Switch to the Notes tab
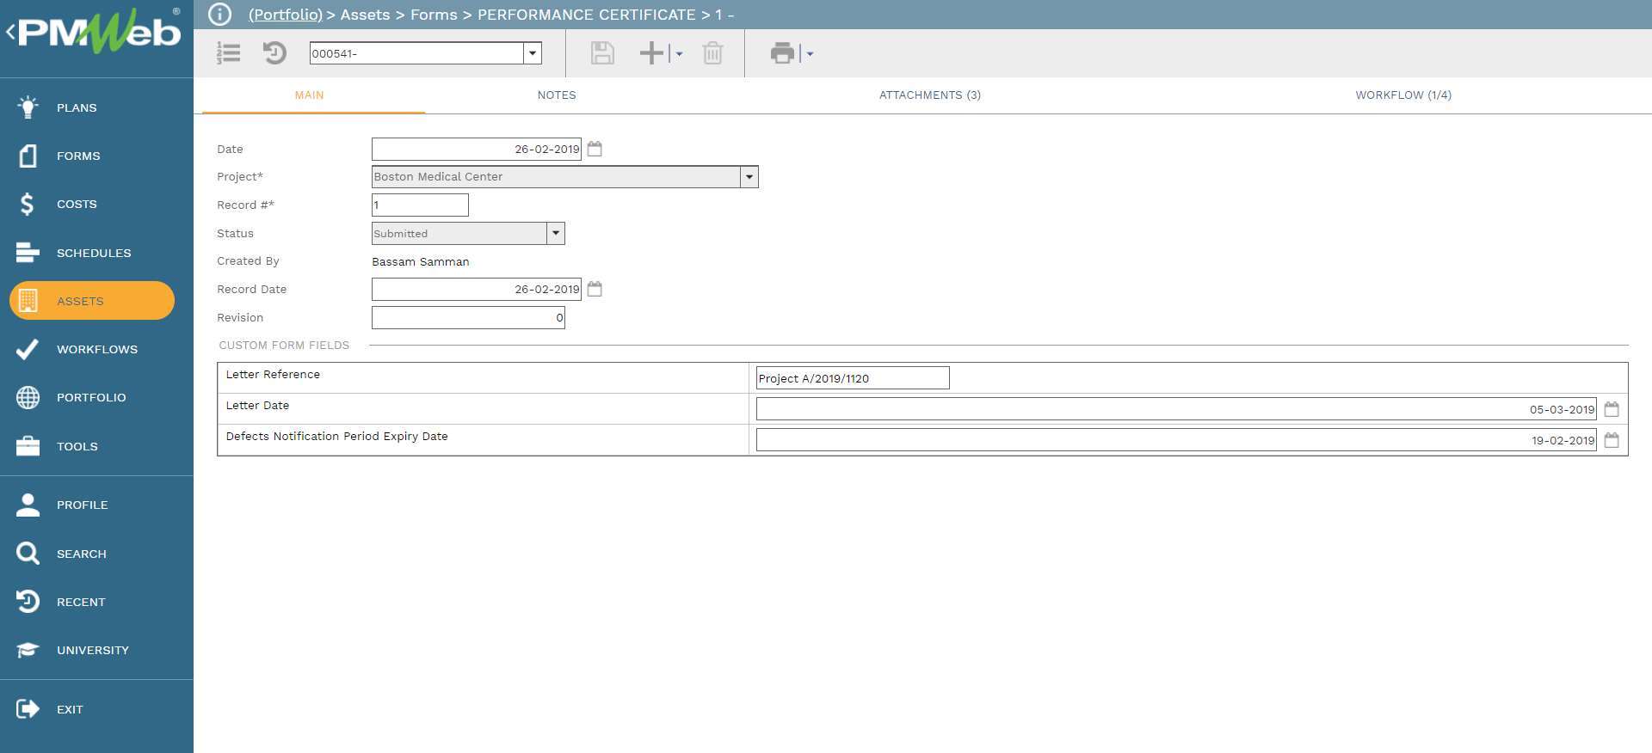 click(x=557, y=95)
